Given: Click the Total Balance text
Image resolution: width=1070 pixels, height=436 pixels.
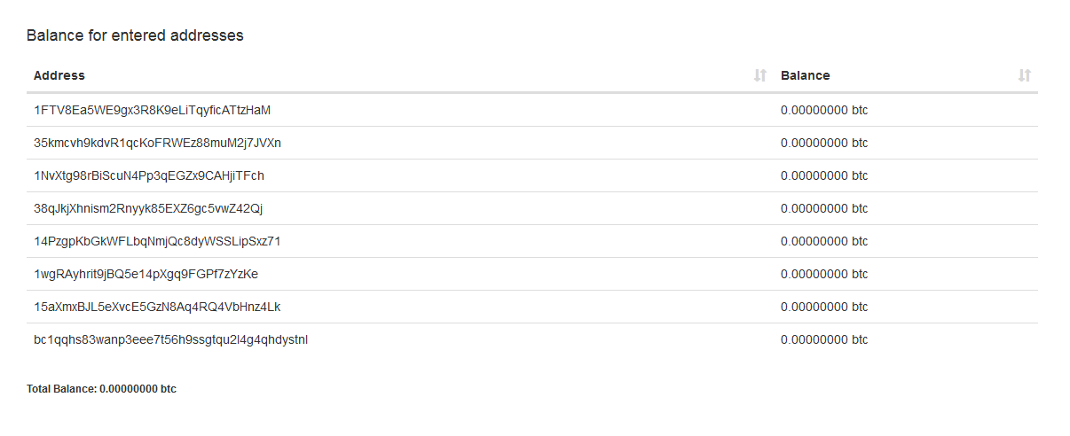Looking at the screenshot, I should click(x=101, y=389).
